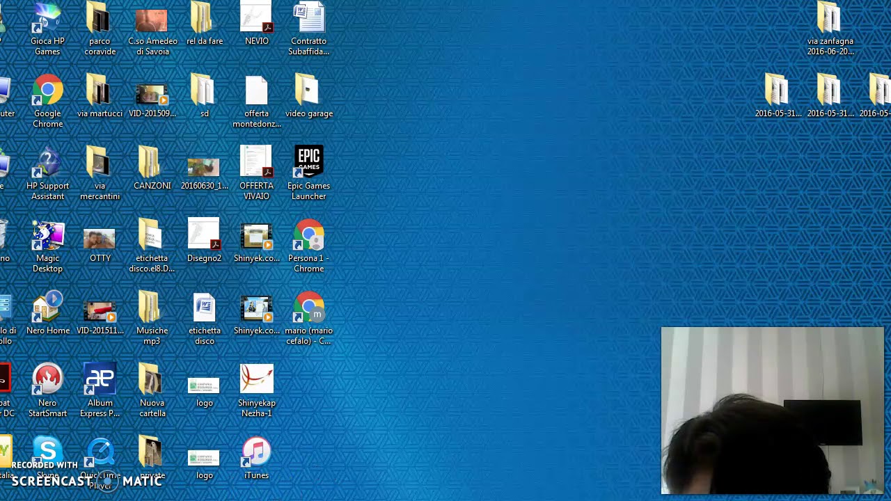Launch Google Chrome from the desktop
This screenshot has width=891, height=501.
47,101
